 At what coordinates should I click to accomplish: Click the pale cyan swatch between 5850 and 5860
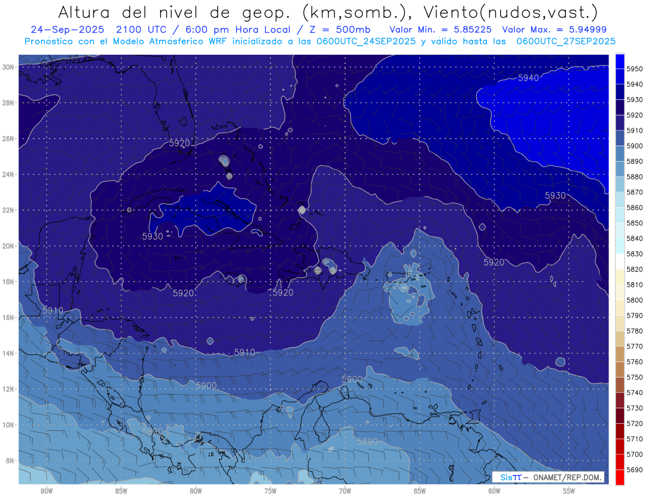coord(620,215)
